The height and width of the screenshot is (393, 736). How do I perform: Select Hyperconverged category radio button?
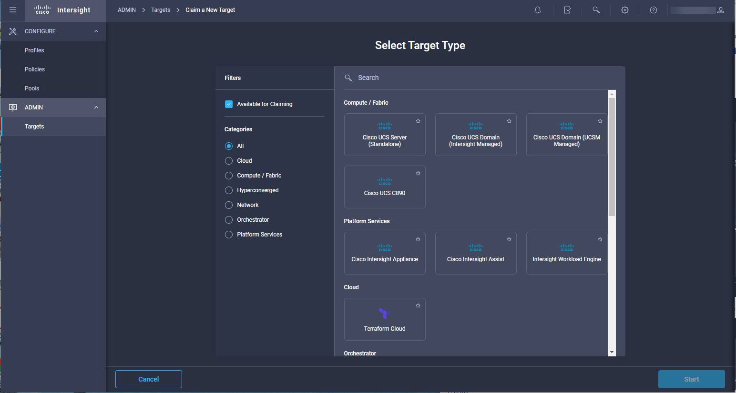229,190
